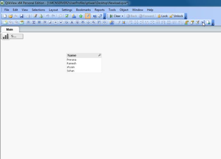Open a file using the folder icon
221x159 pixels.
[11, 16]
